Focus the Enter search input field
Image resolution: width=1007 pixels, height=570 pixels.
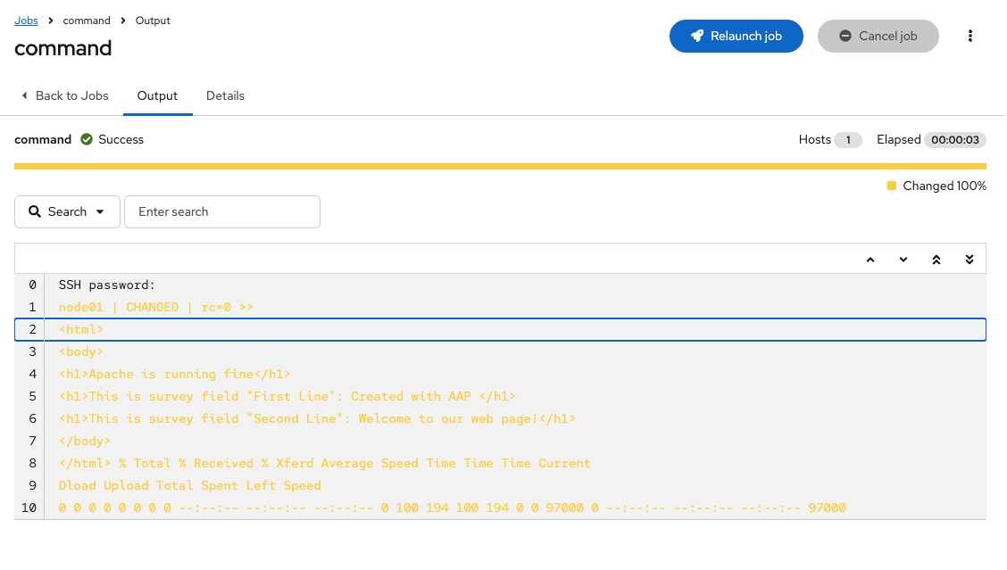[x=222, y=211]
